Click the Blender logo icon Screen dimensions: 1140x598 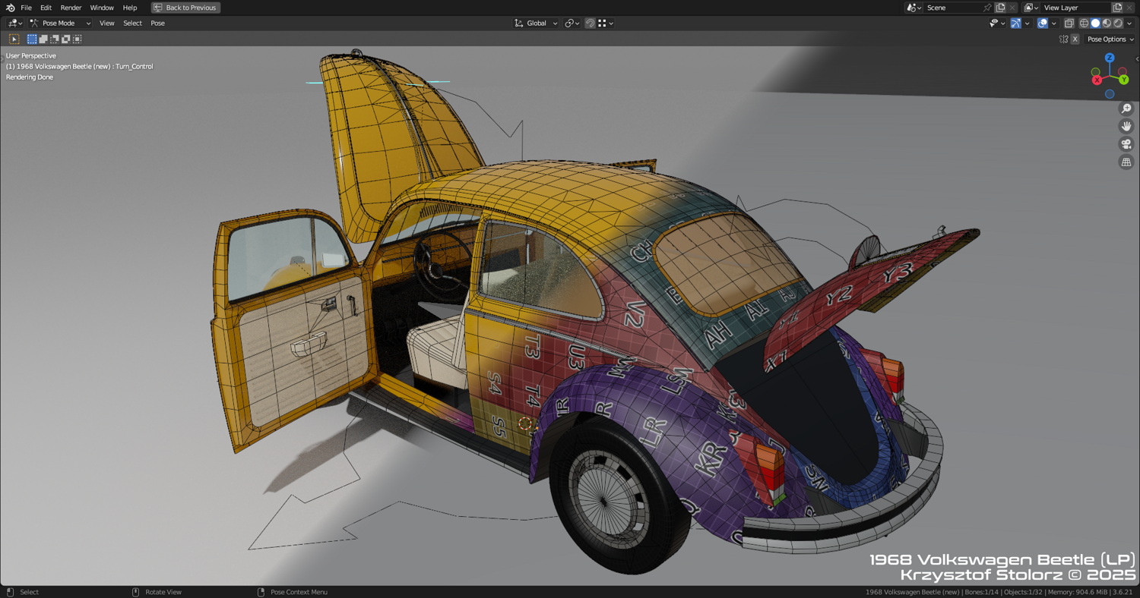[10, 8]
